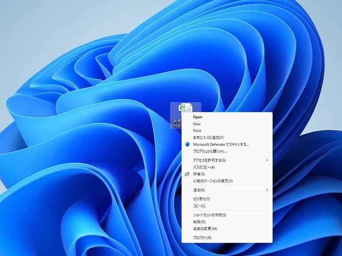
Task: Select コピー(C) in the context menu
Action: click(x=199, y=206)
